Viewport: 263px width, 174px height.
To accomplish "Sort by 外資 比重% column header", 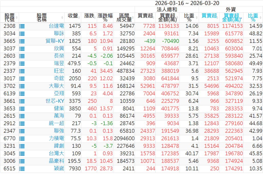I will 253,17.
